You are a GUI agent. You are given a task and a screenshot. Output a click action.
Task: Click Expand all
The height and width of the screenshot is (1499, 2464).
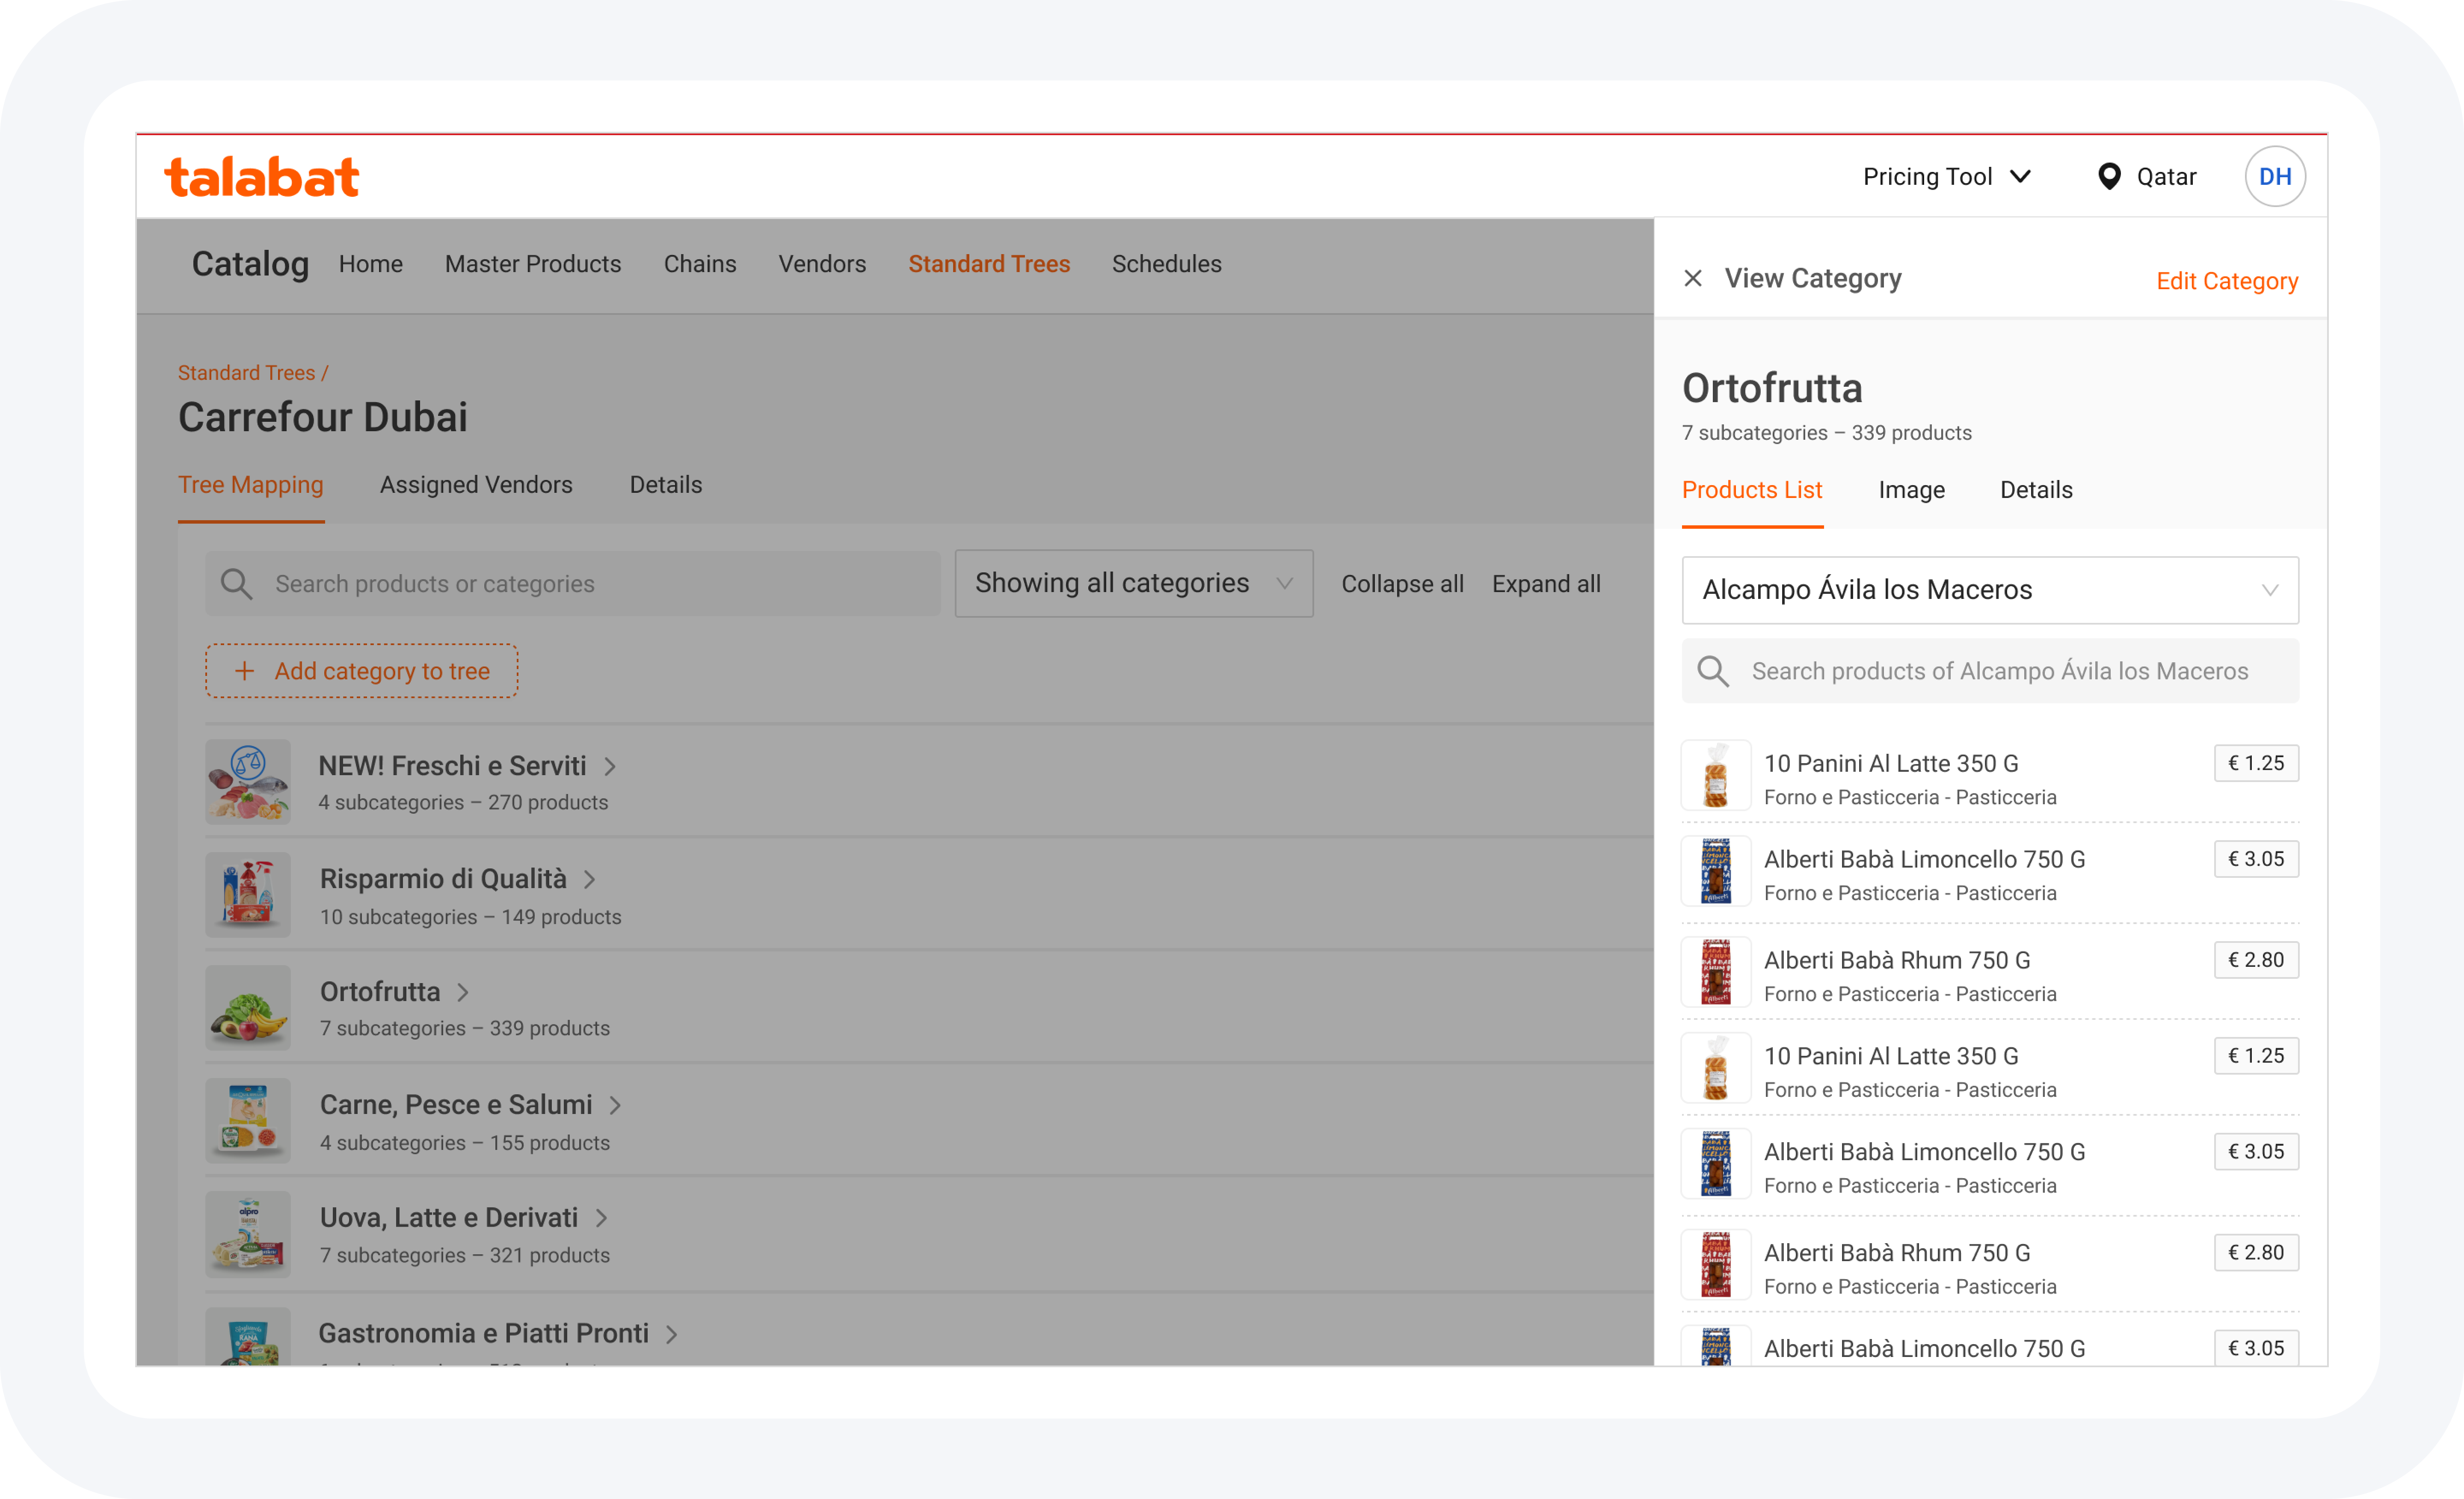(1546, 584)
